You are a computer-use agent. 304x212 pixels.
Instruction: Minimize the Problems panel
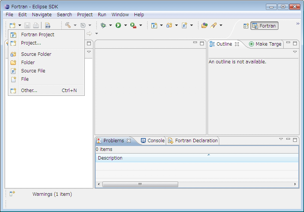288,139
